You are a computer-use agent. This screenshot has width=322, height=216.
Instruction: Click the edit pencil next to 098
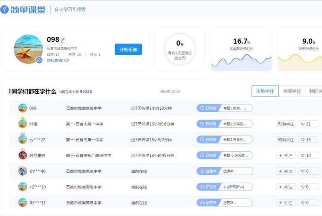click(x=63, y=40)
